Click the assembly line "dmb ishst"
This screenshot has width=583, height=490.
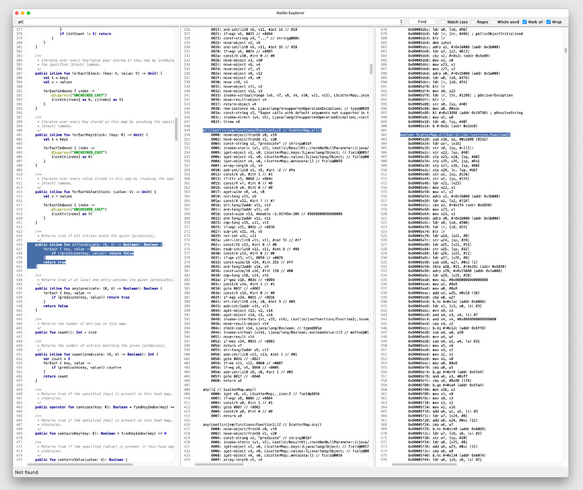pos(430,43)
